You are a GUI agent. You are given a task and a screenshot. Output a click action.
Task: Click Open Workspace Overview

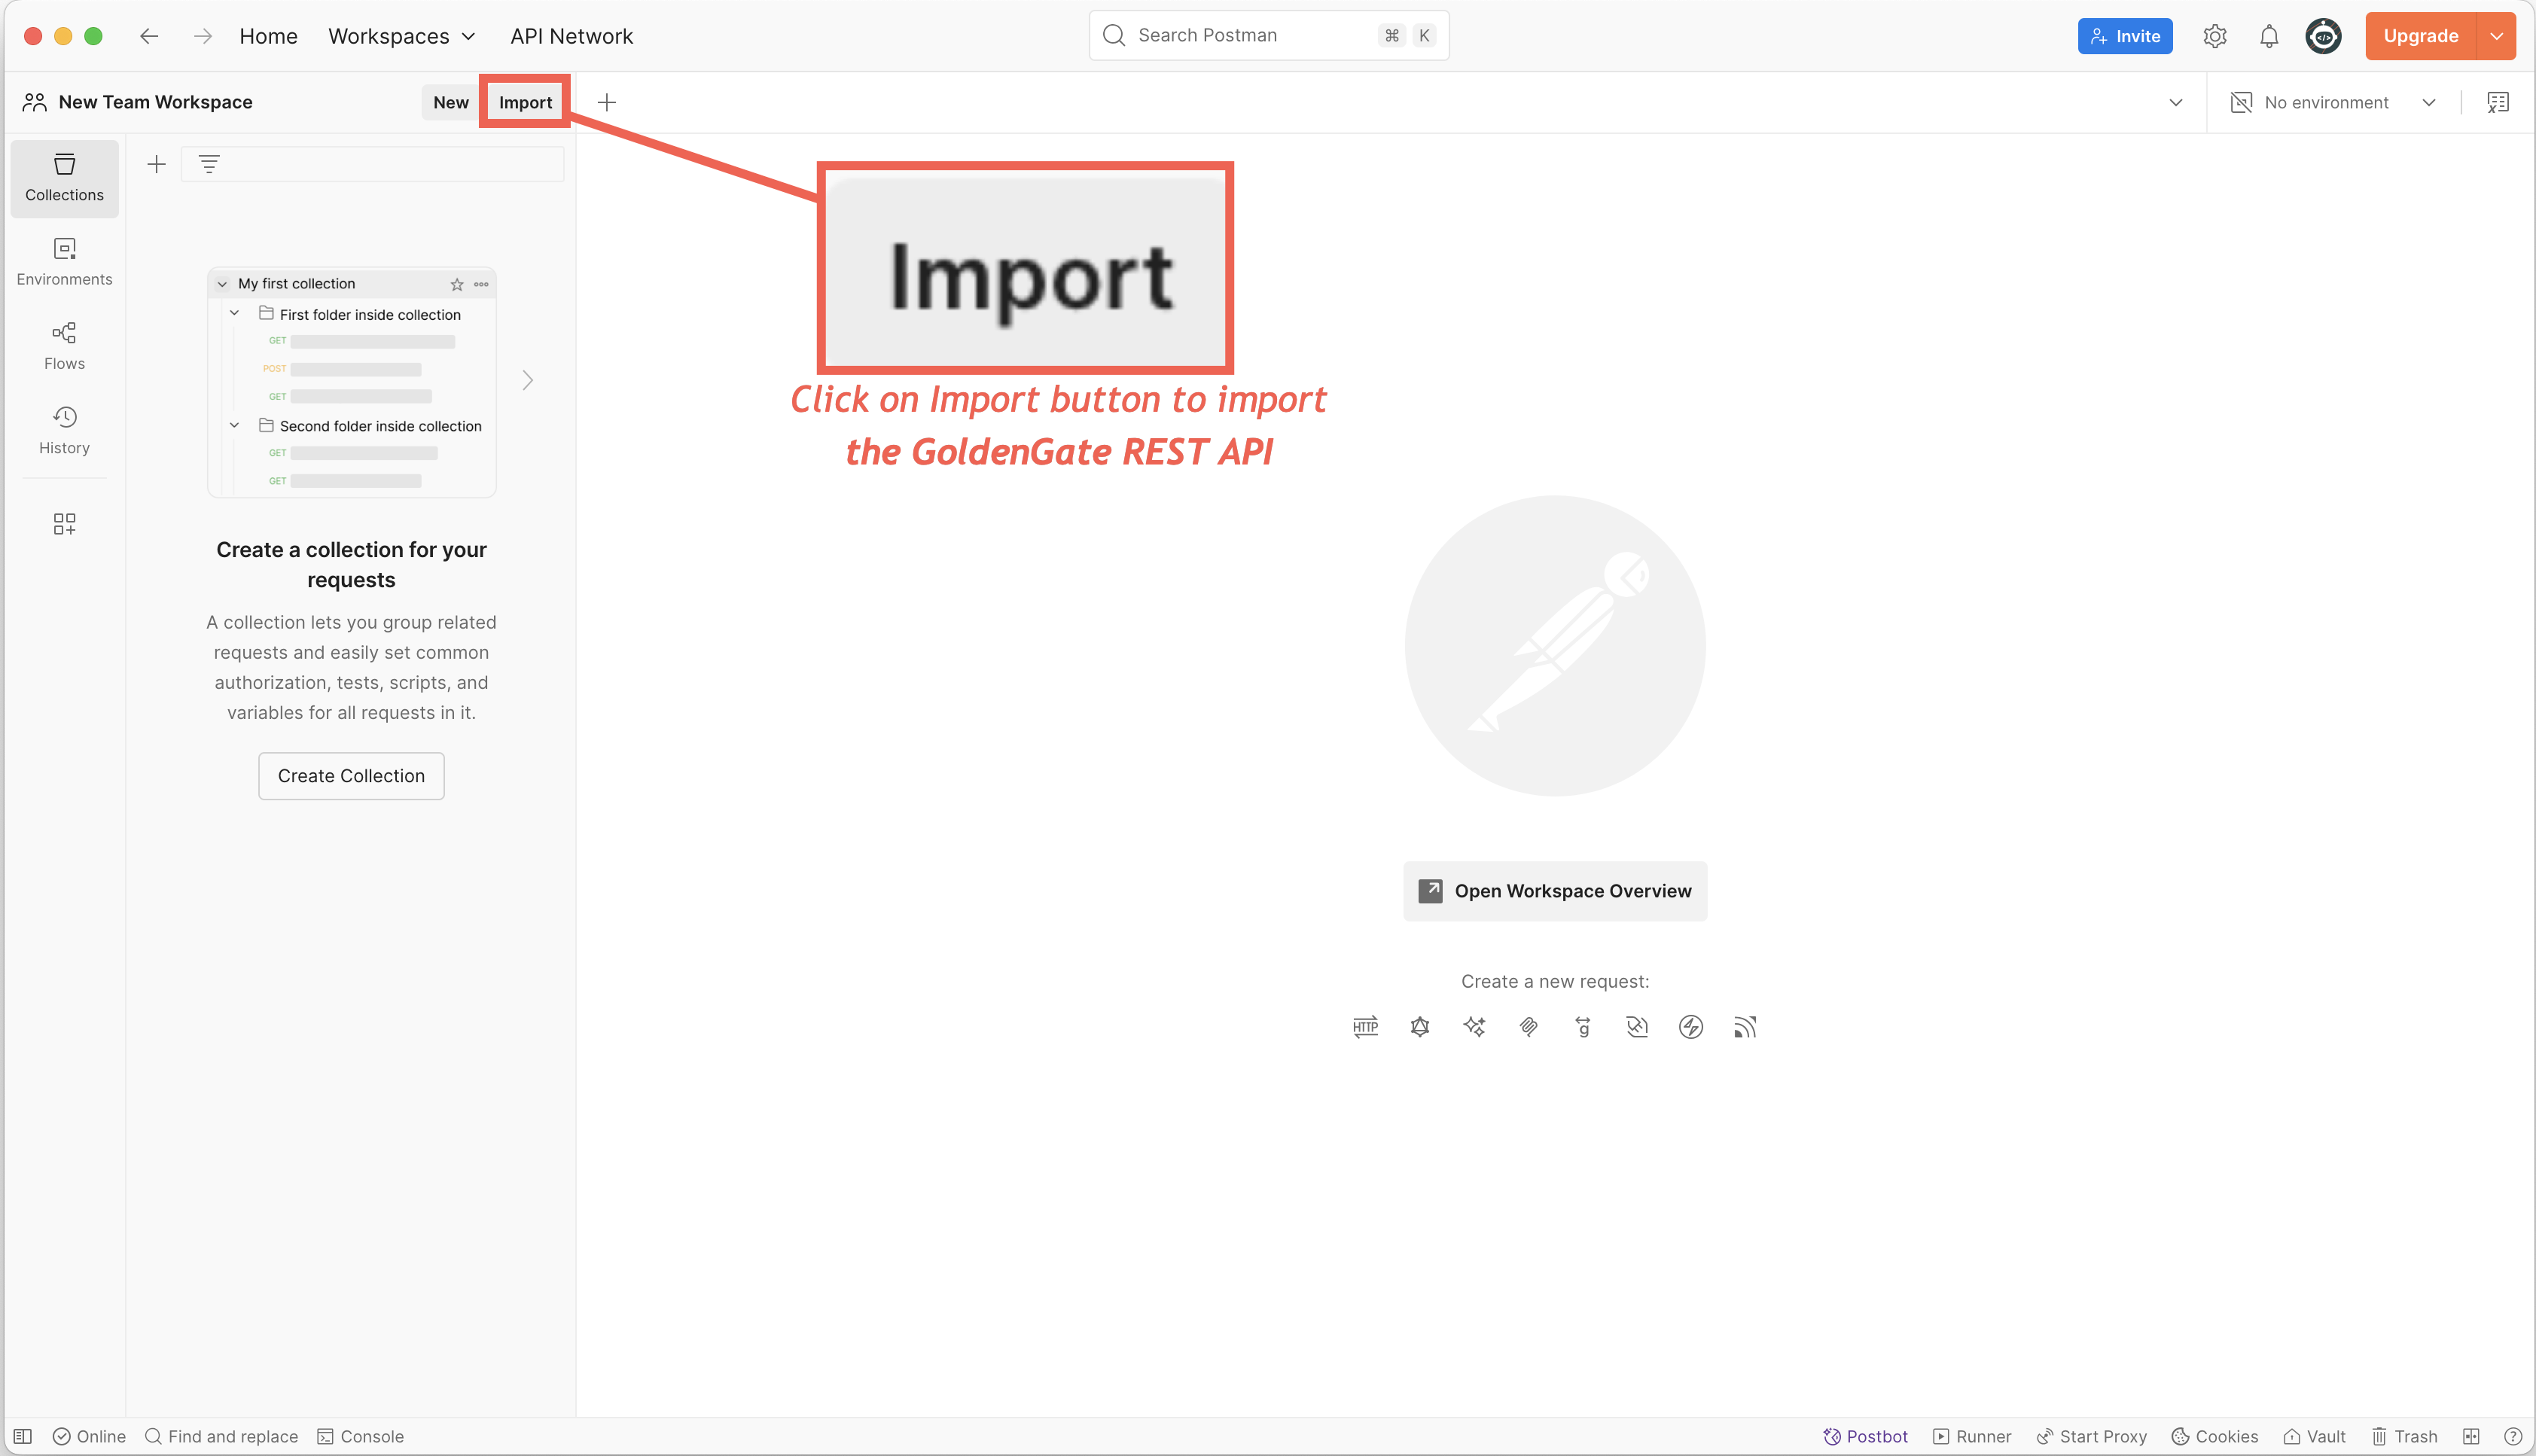point(1555,891)
